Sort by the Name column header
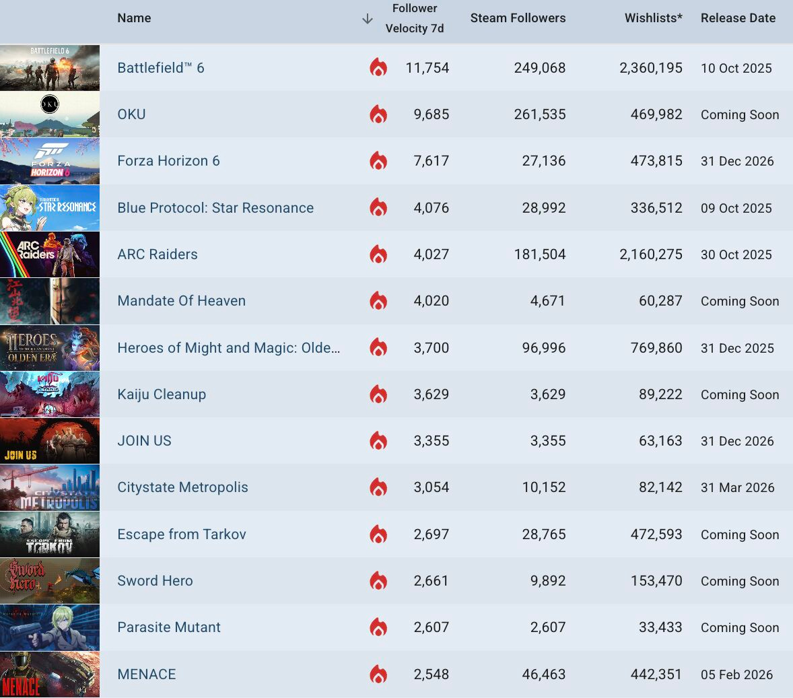Screen dimensions: 793x698 (134, 18)
